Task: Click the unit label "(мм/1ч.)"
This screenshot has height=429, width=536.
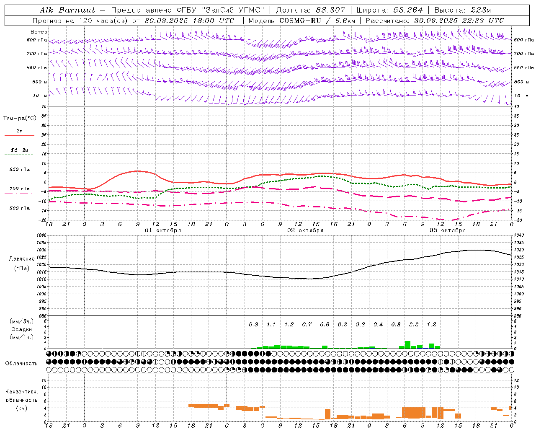Action: (x=22, y=337)
